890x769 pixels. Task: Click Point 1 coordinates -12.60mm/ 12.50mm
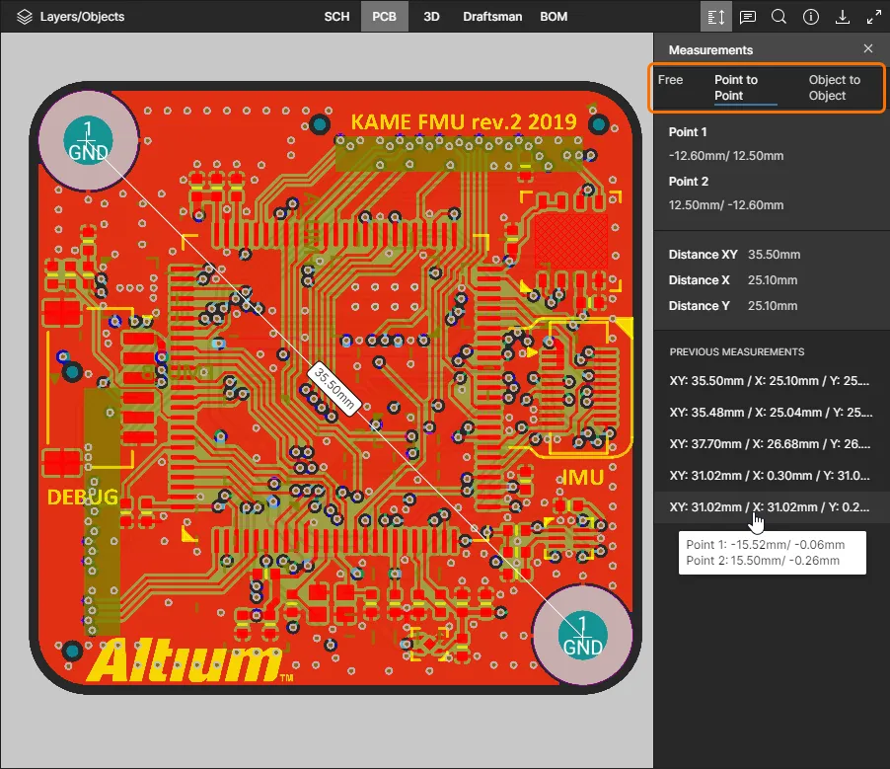pyautogui.click(x=726, y=156)
